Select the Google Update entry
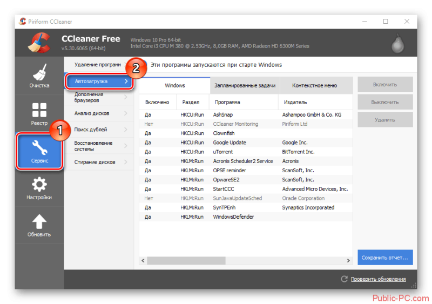Image resolution: width=432 pixels, height=304 pixels. click(x=246, y=143)
